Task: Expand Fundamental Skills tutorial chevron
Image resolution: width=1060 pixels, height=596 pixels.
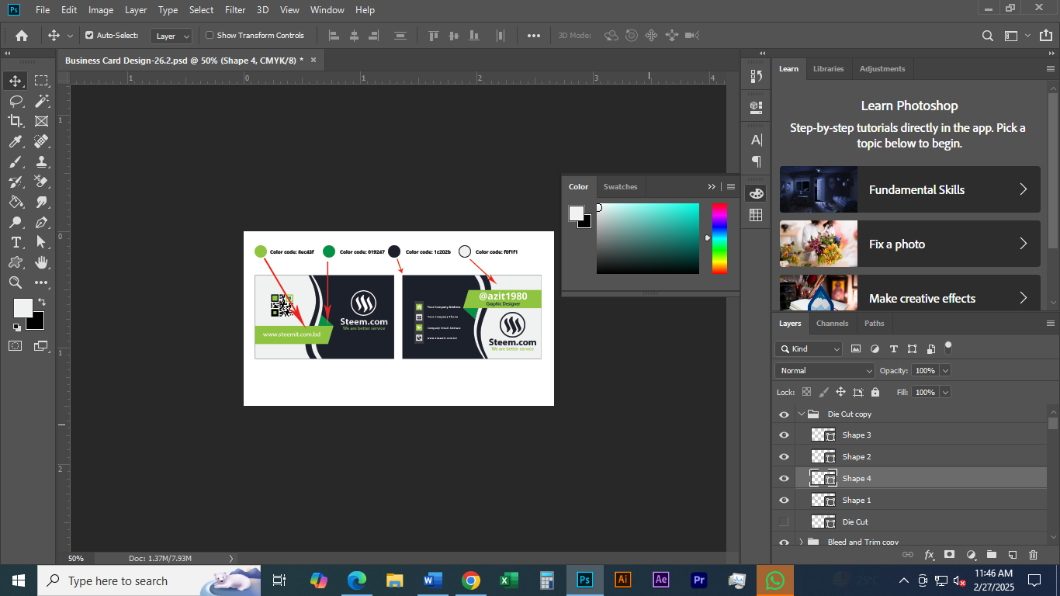Action: click(x=1024, y=189)
